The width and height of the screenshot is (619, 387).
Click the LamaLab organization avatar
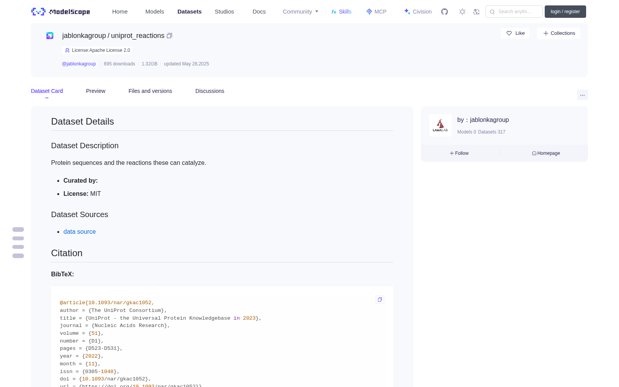[440, 125]
